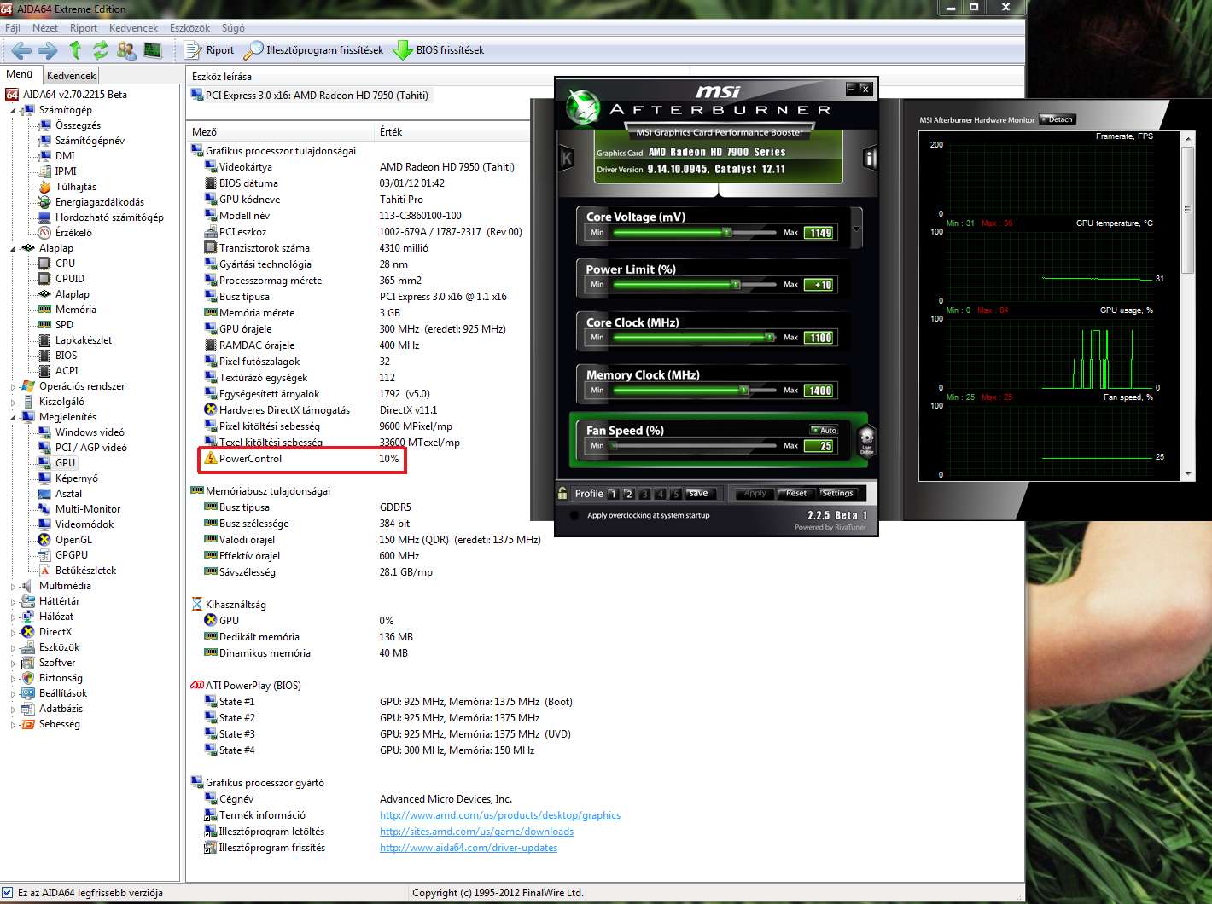Click Fan Speed slider in Afterburner
The height and width of the screenshot is (904, 1212).
pos(695,445)
